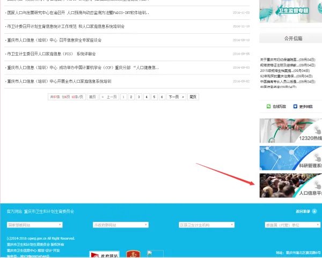Open mailbox item starting with 92年
This screenshot has width=322, height=258.
click(x=286, y=76)
